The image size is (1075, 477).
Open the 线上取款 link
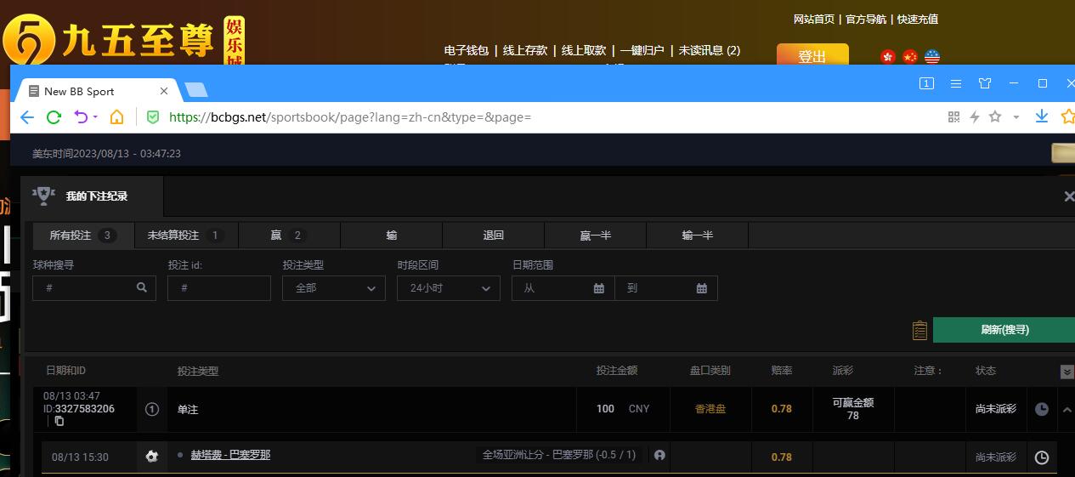click(584, 51)
